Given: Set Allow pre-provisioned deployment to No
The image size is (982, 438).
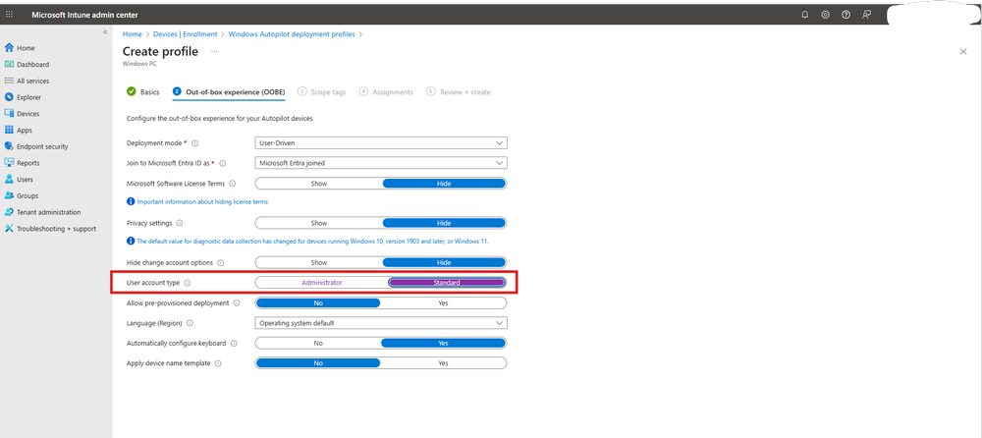Looking at the screenshot, I should [x=318, y=302].
